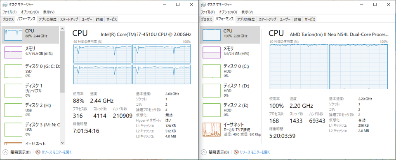Click L3 cache value 4.0 MB
Screen dimensions: 396x160
[x=170, y=136]
